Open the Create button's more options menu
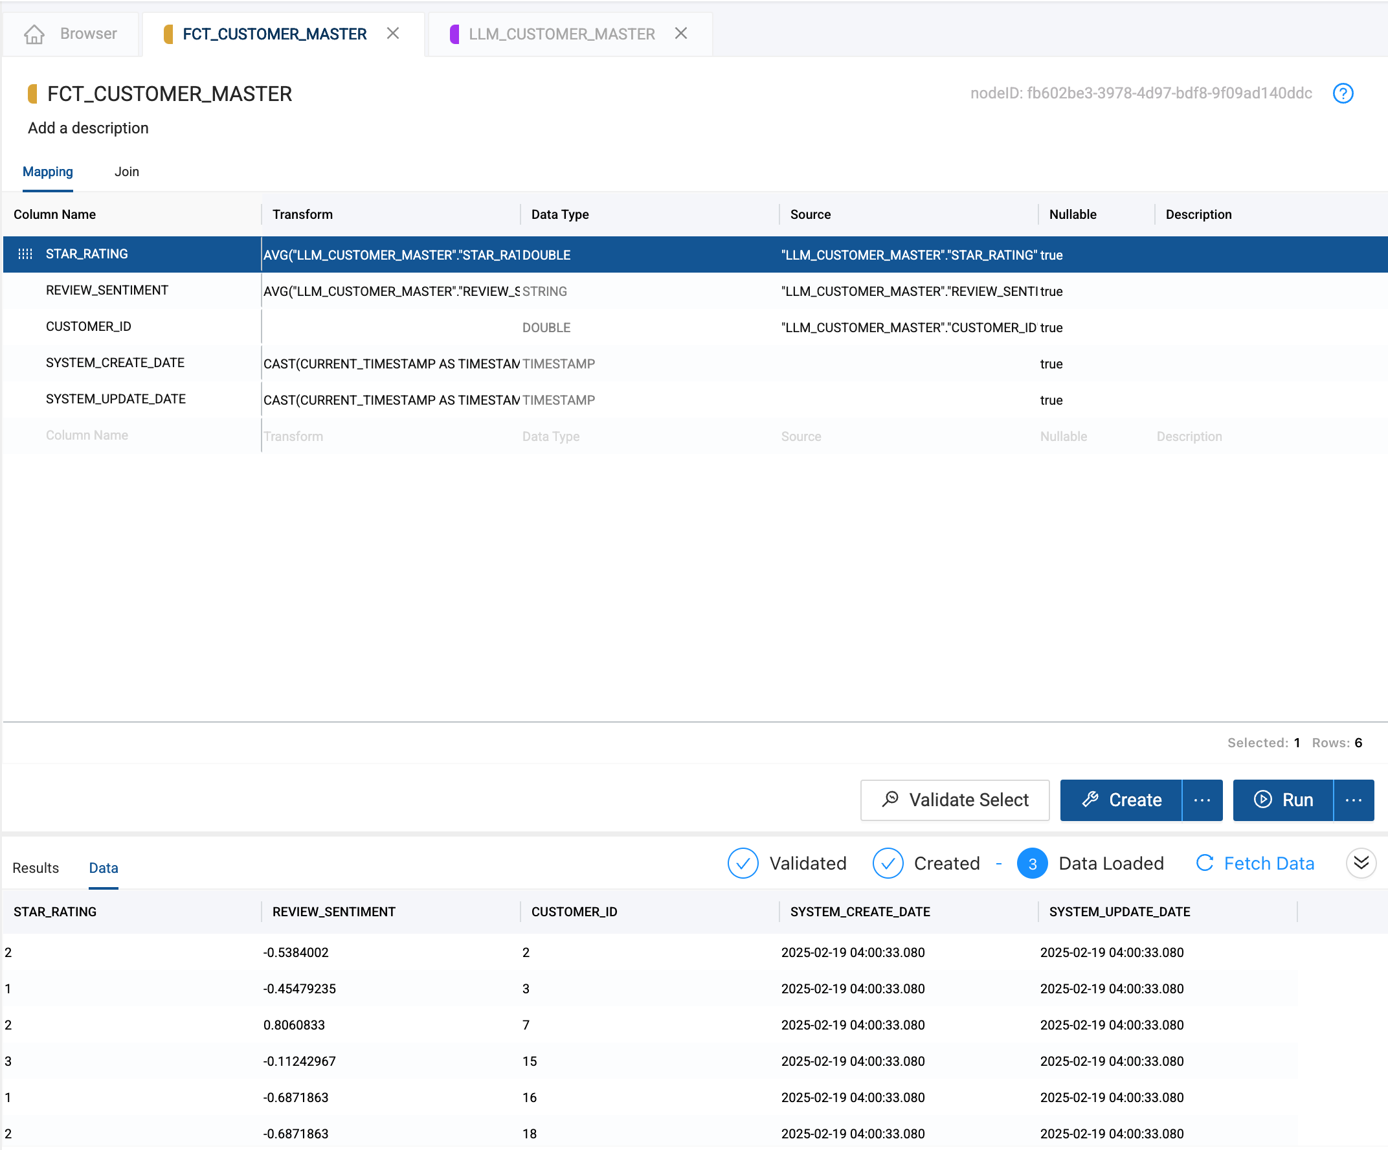Screen dimensions: 1388x1150 [1202, 800]
